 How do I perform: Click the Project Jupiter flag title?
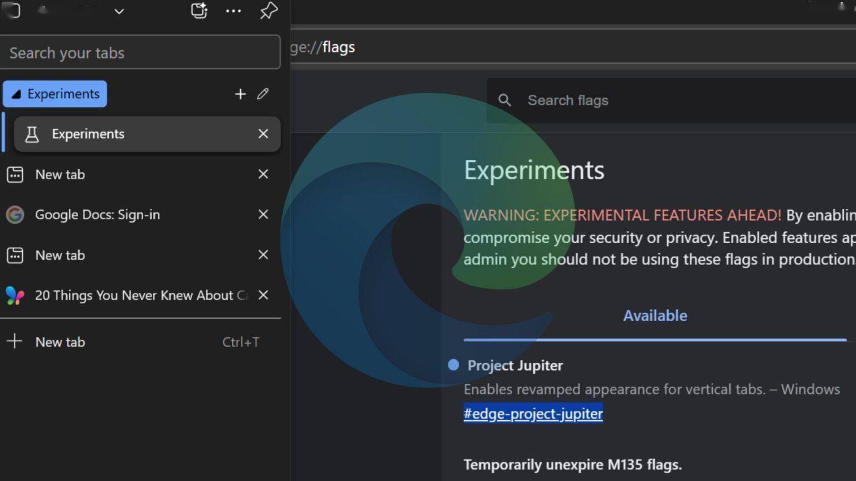tap(515, 366)
